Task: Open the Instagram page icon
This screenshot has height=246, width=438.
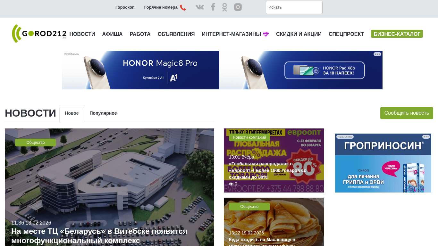Action: [238, 7]
